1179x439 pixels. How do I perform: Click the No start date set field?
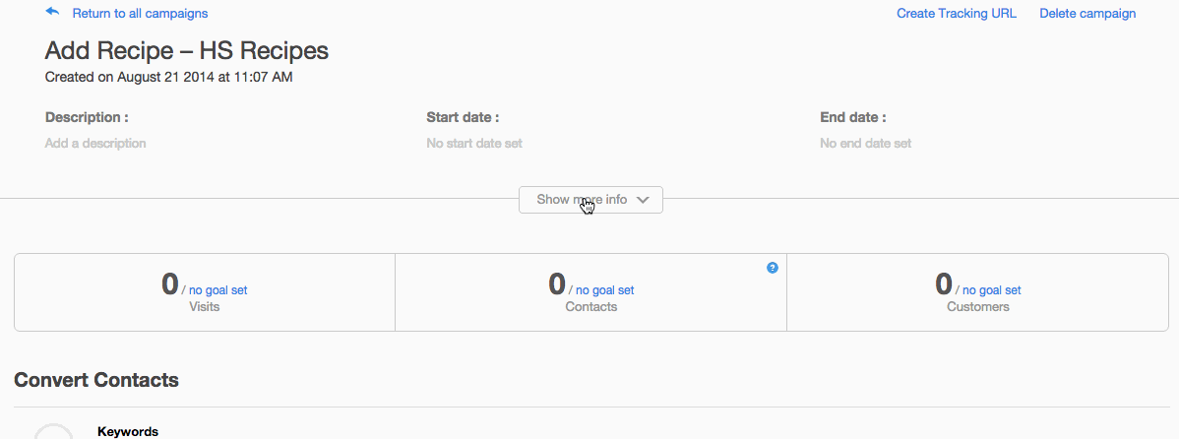(474, 143)
